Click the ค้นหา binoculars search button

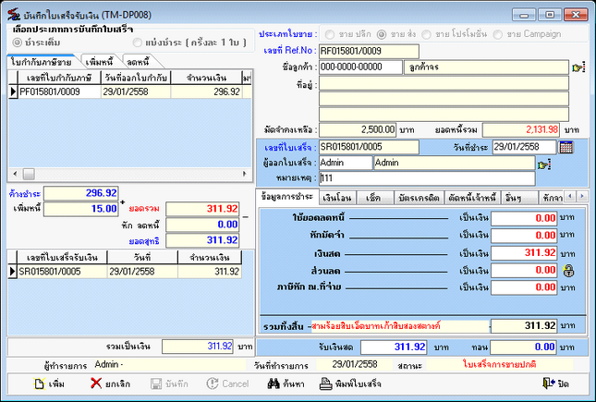coord(286,384)
